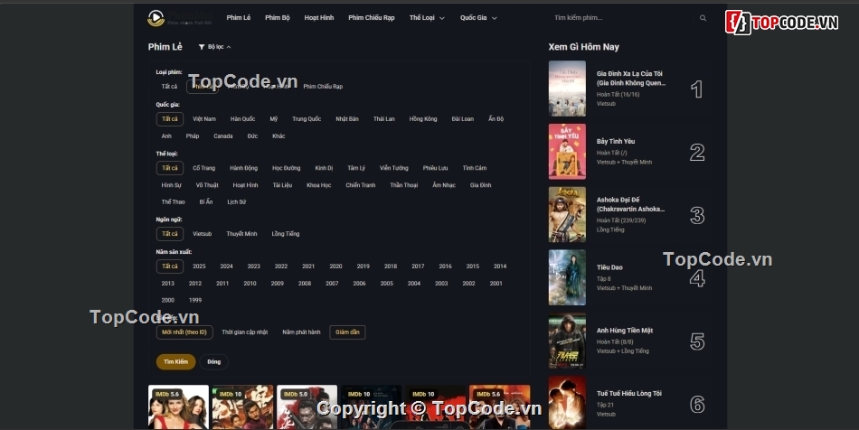This screenshot has height=430, width=859.
Task: Select Trung Quốc country filter
Action: coord(307,118)
